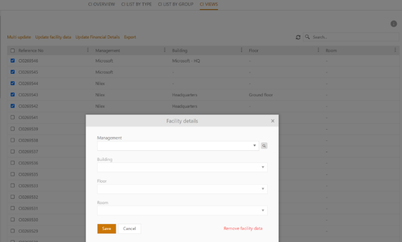Uncheck the row CI0269542 checkbox
Screen dimensions: 402x242
13,106
